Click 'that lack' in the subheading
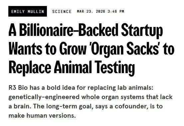184x126 pixels. [159, 97]
